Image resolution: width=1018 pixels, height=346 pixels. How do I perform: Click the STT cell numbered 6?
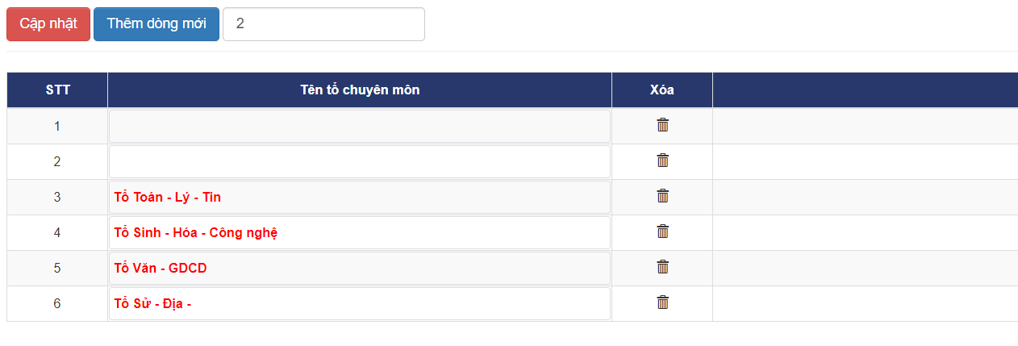coord(57,303)
